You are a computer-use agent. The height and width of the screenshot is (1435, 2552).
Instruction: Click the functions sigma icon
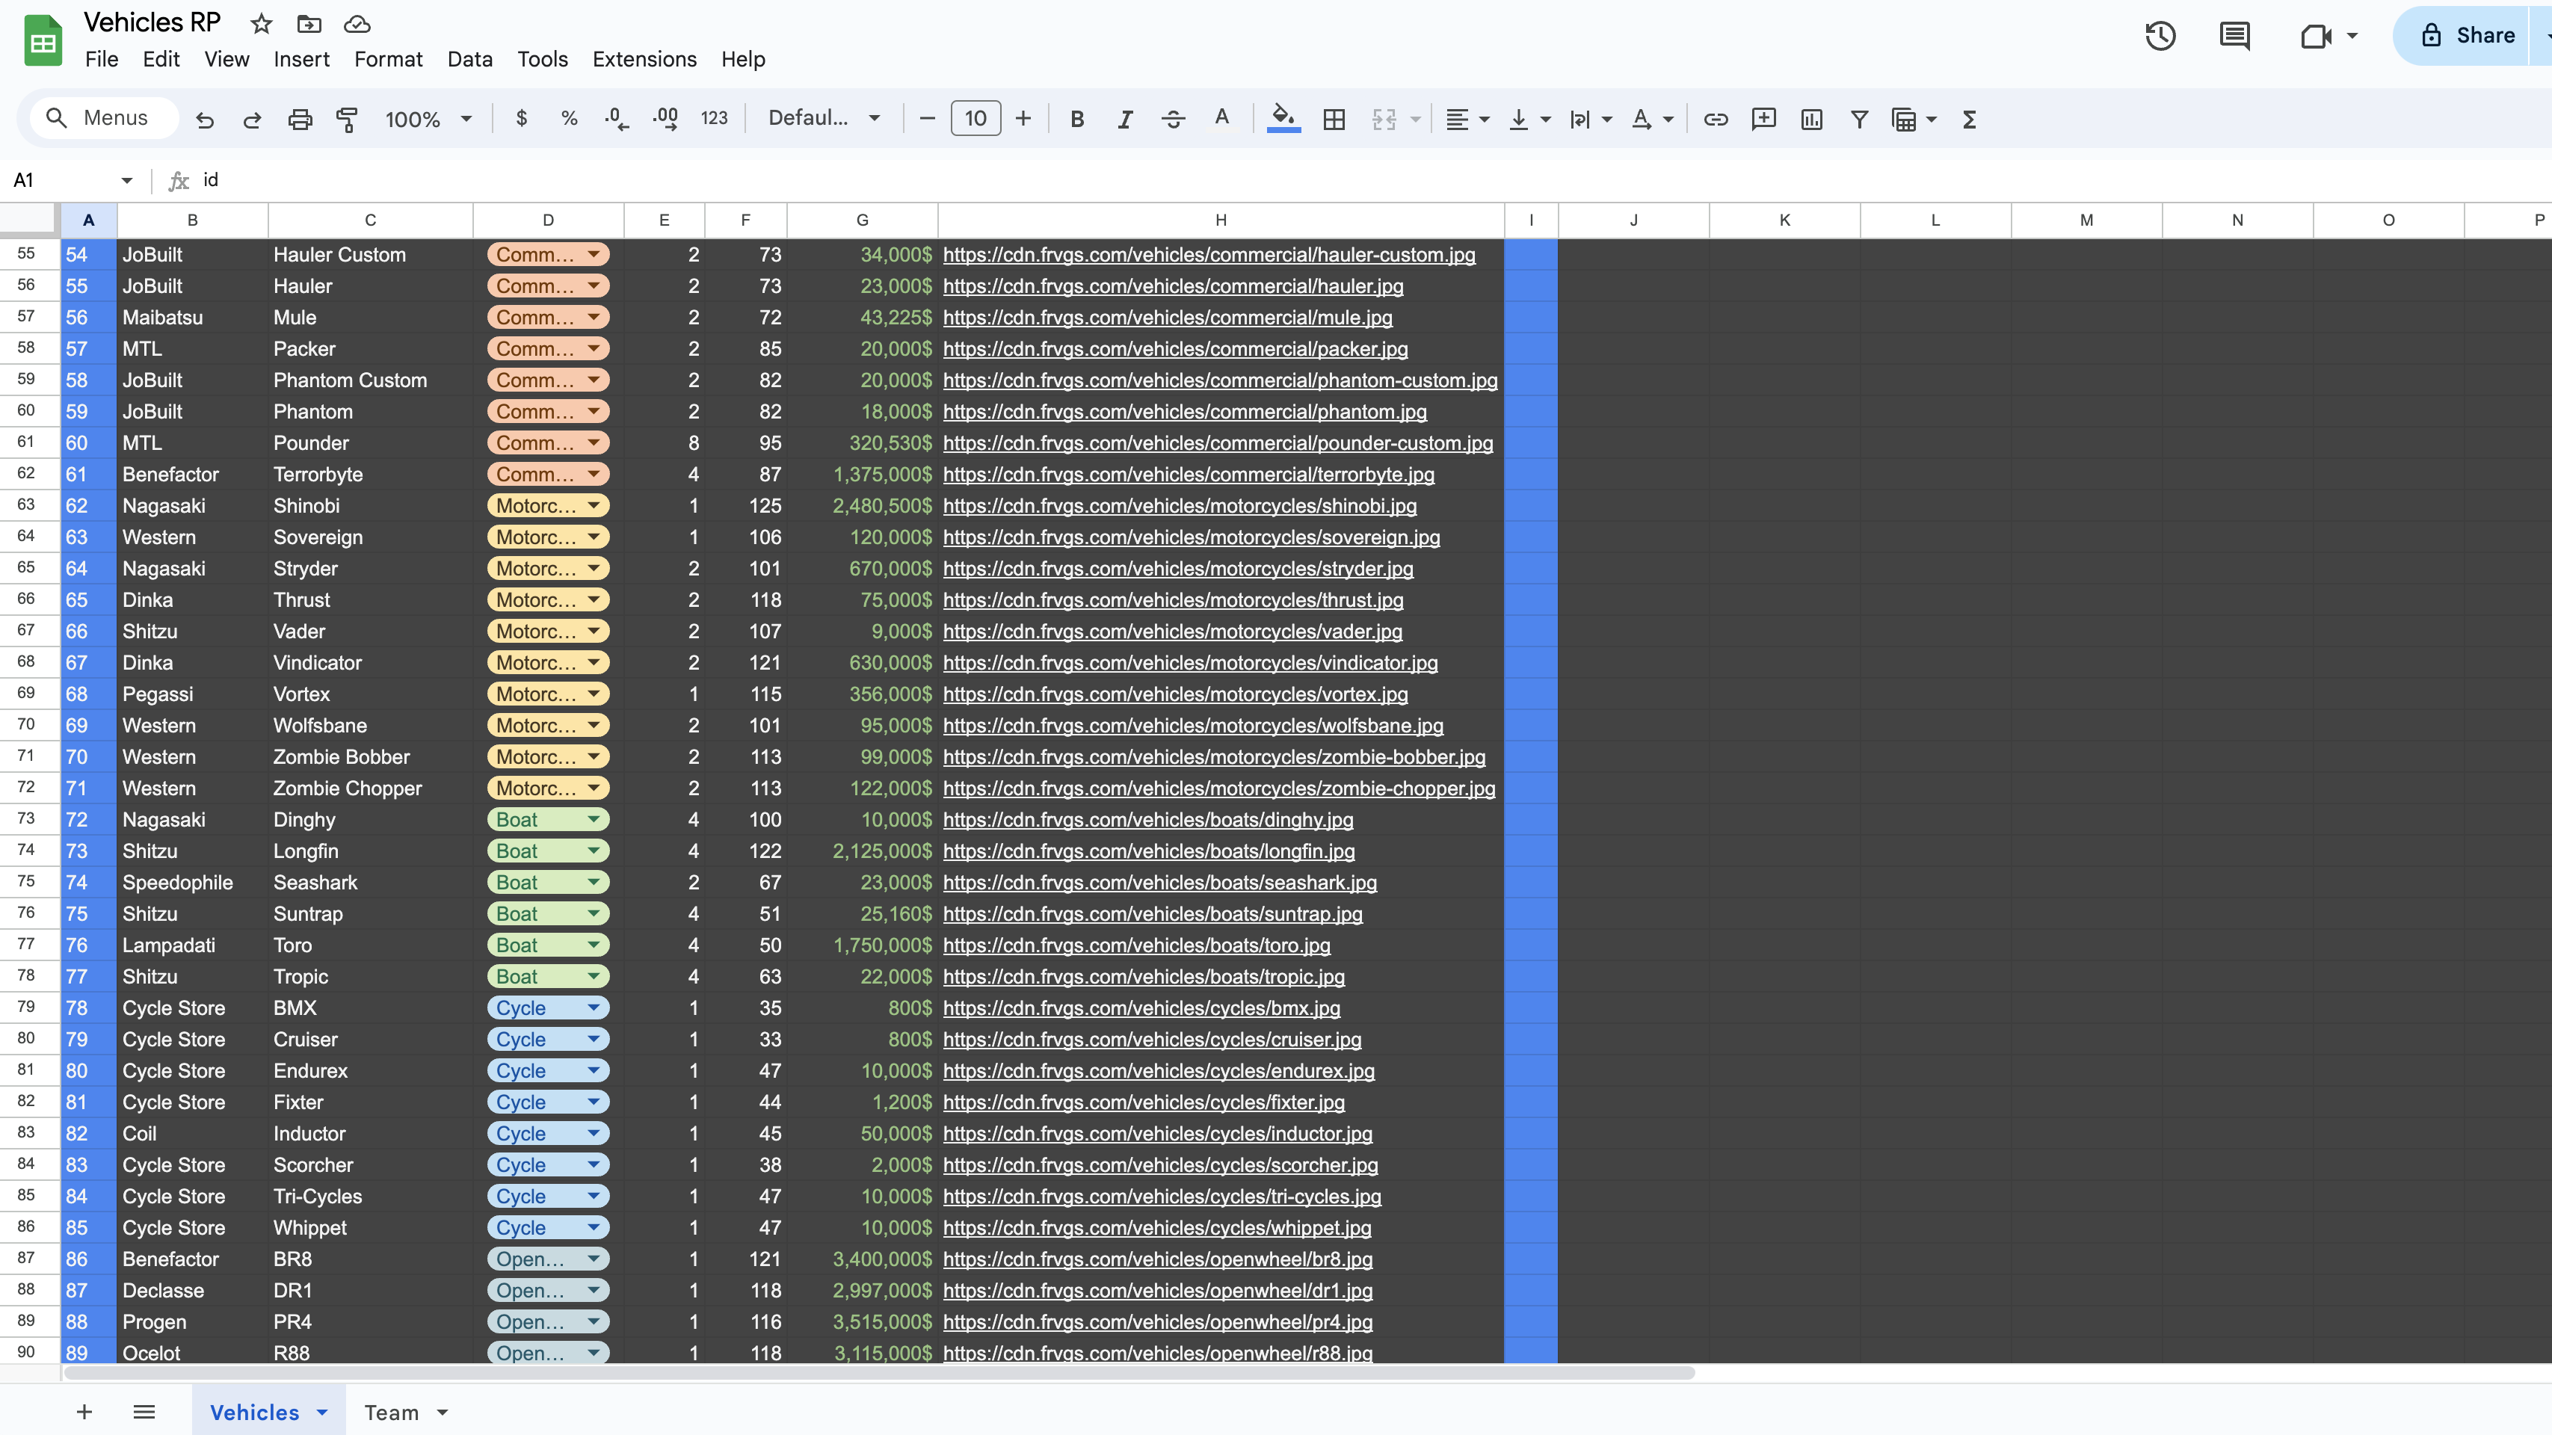click(x=1968, y=119)
